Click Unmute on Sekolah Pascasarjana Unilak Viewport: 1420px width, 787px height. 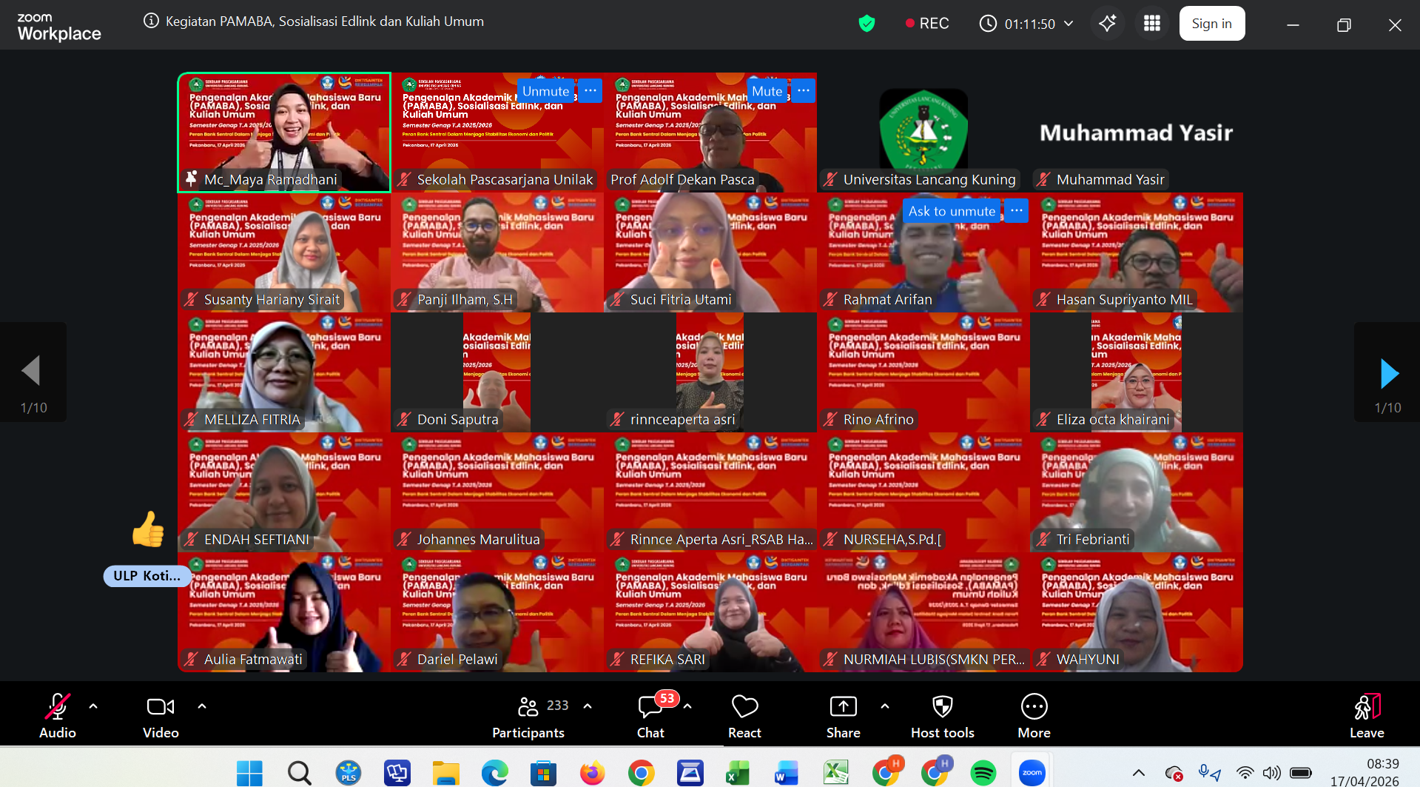pyautogui.click(x=545, y=91)
